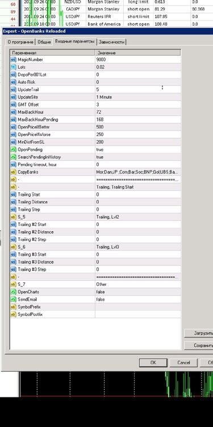
Task: Click the MinDistFromSL row icon
Action: click(13, 142)
